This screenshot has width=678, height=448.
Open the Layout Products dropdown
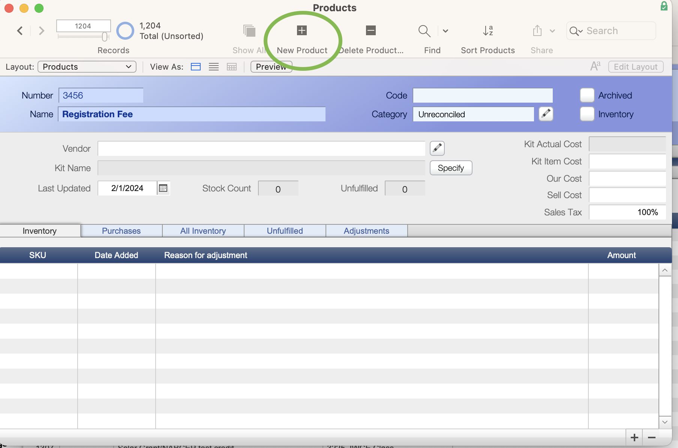(x=87, y=67)
